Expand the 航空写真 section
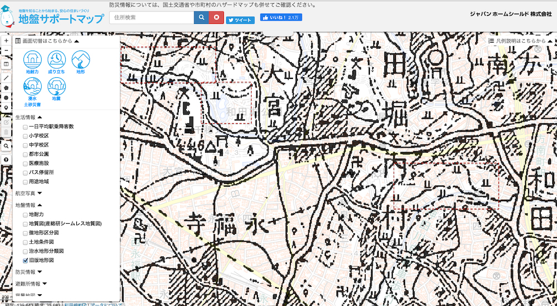The image size is (557, 306). 40,193
